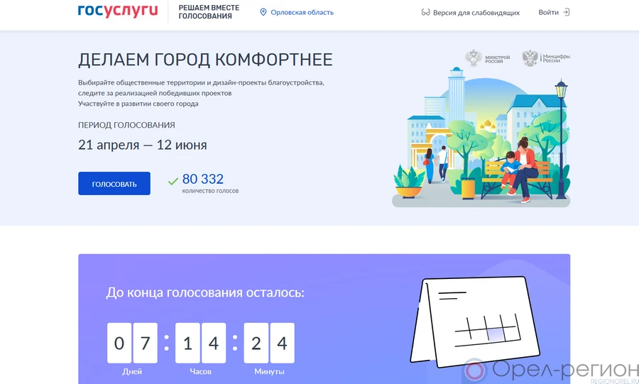Viewport: 639px width, 384px height.
Task: Click the Минстрой России emblem
Action: 474,58
